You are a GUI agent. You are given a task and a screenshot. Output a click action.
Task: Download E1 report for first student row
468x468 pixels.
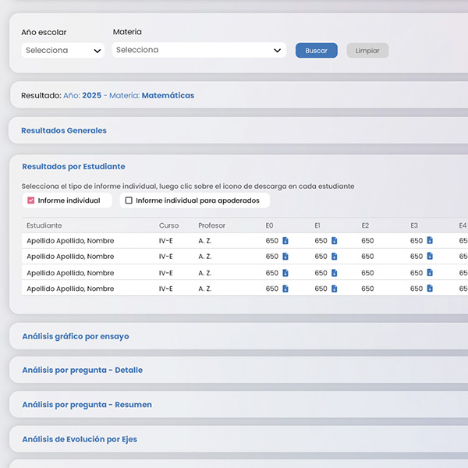pos(335,241)
